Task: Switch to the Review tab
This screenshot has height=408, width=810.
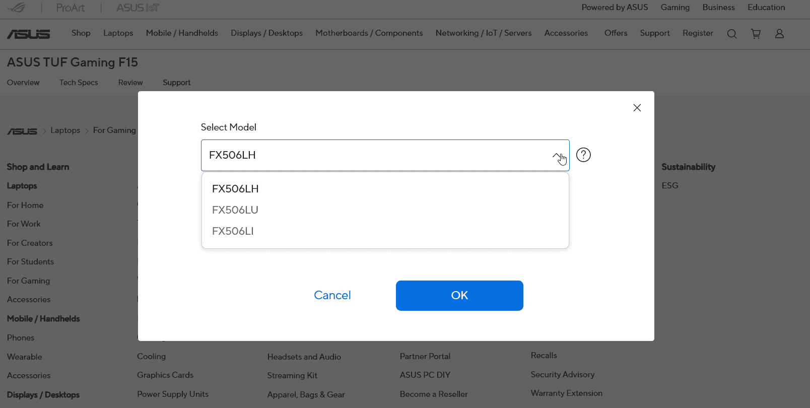Action: pyautogui.click(x=130, y=83)
